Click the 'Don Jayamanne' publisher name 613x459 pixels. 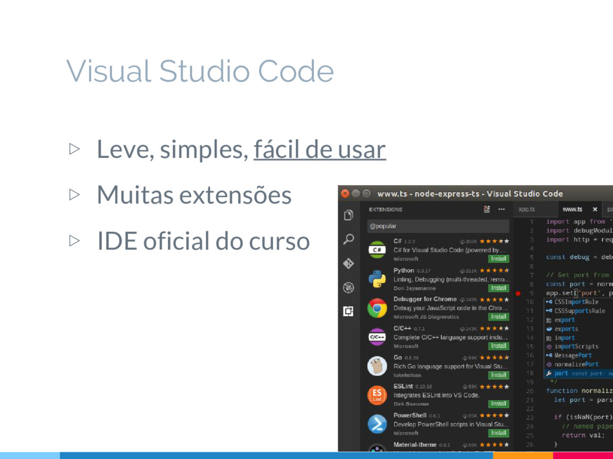pyautogui.click(x=414, y=288)
